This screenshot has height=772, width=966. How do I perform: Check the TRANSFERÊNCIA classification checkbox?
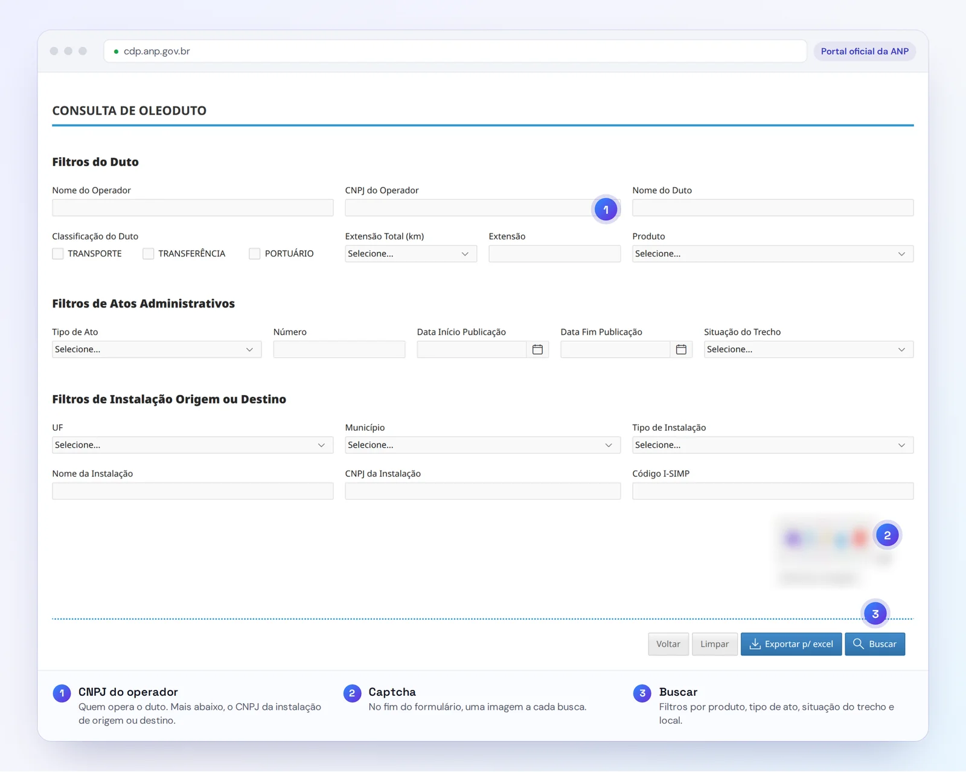pos(149,254)
